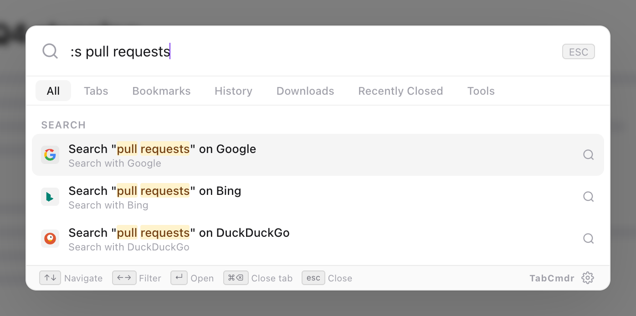Click the "Close tab" footer label
The height and width of the screenshot is (316, 636).
click(272, 278)
